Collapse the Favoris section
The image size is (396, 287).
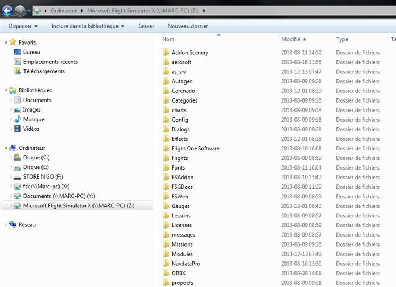coord(6,43)
